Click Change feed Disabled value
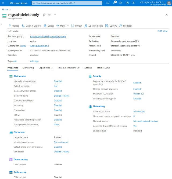The width and height of the screenshot is (172, 179). point(58,110)
